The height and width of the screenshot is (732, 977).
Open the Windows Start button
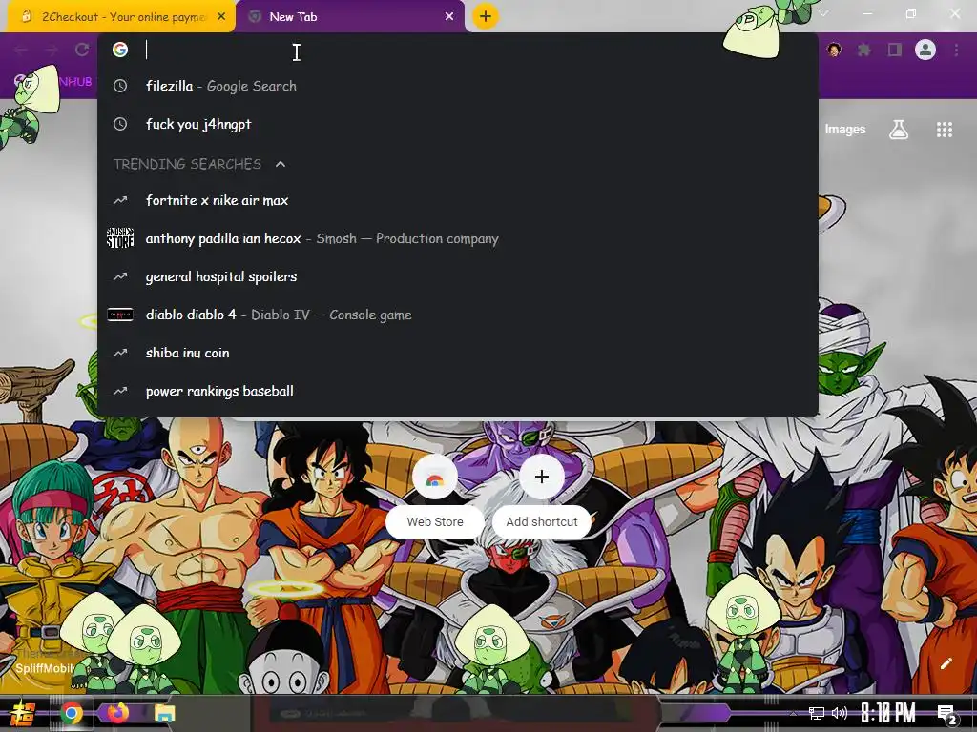(23, 713)
